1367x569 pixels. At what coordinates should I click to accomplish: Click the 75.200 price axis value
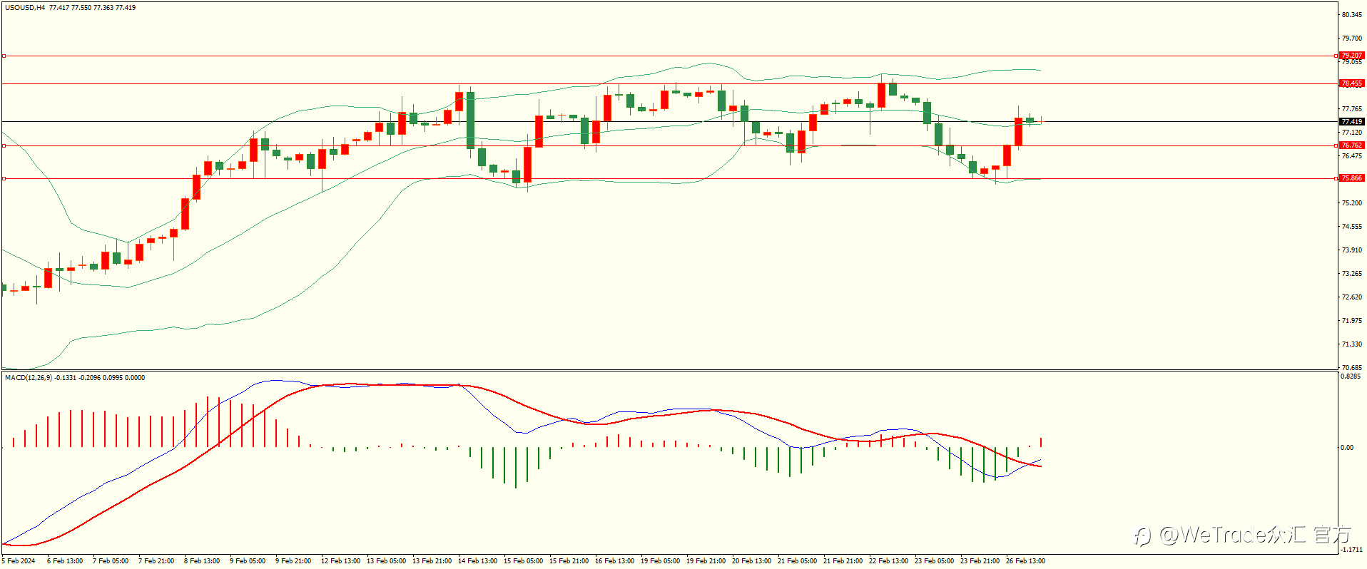coord(1351,203)
